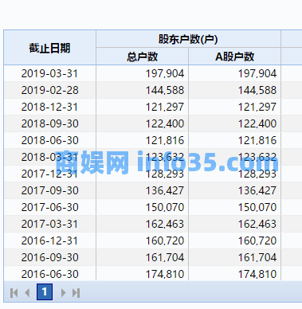Viewport: 302px width, 309px height.
Task: Click A股户数 value 161,704 for 2016-09-30
Action: (257, 257)
